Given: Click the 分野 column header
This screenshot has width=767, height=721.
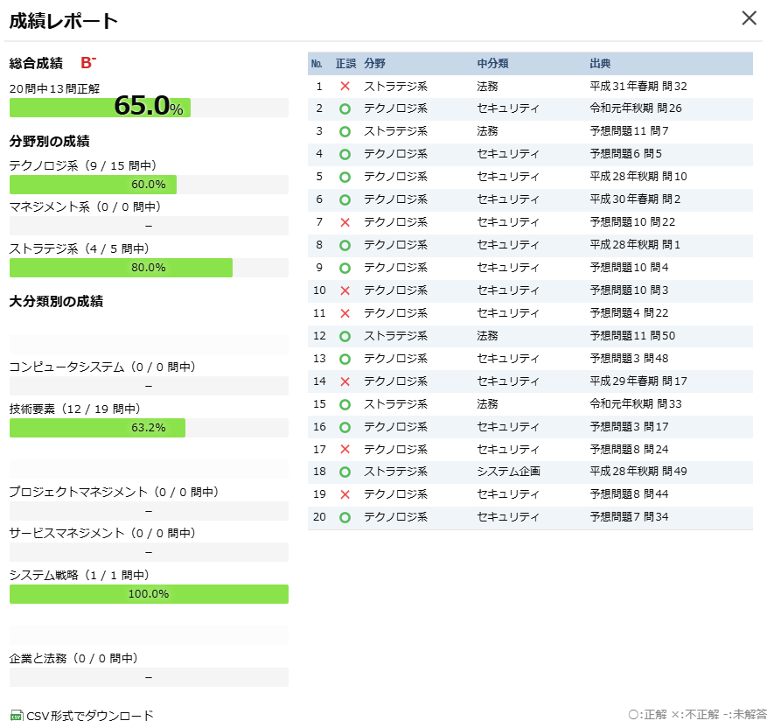Looking at the screenshot, I should (373, 62).
